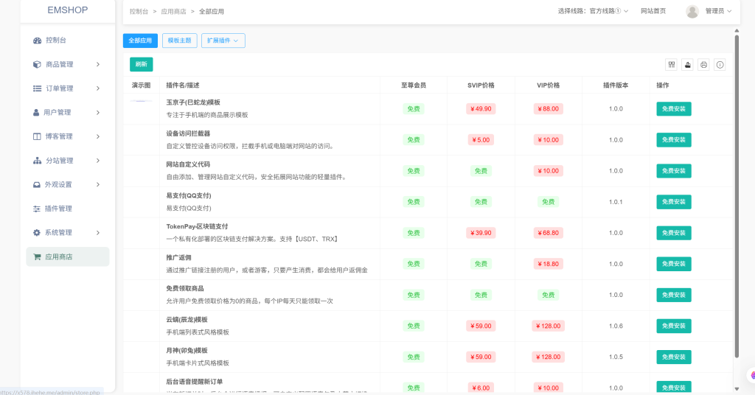
Task: Click 免费安装 for 网站自定义代码
Action: pyautogui.click(x=674, y=171)
